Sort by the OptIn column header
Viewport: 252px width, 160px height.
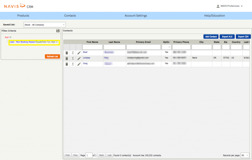(166, 42)
